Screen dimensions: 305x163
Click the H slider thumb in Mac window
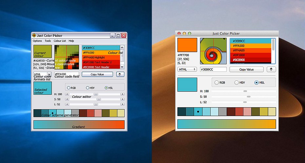(245, 91)
